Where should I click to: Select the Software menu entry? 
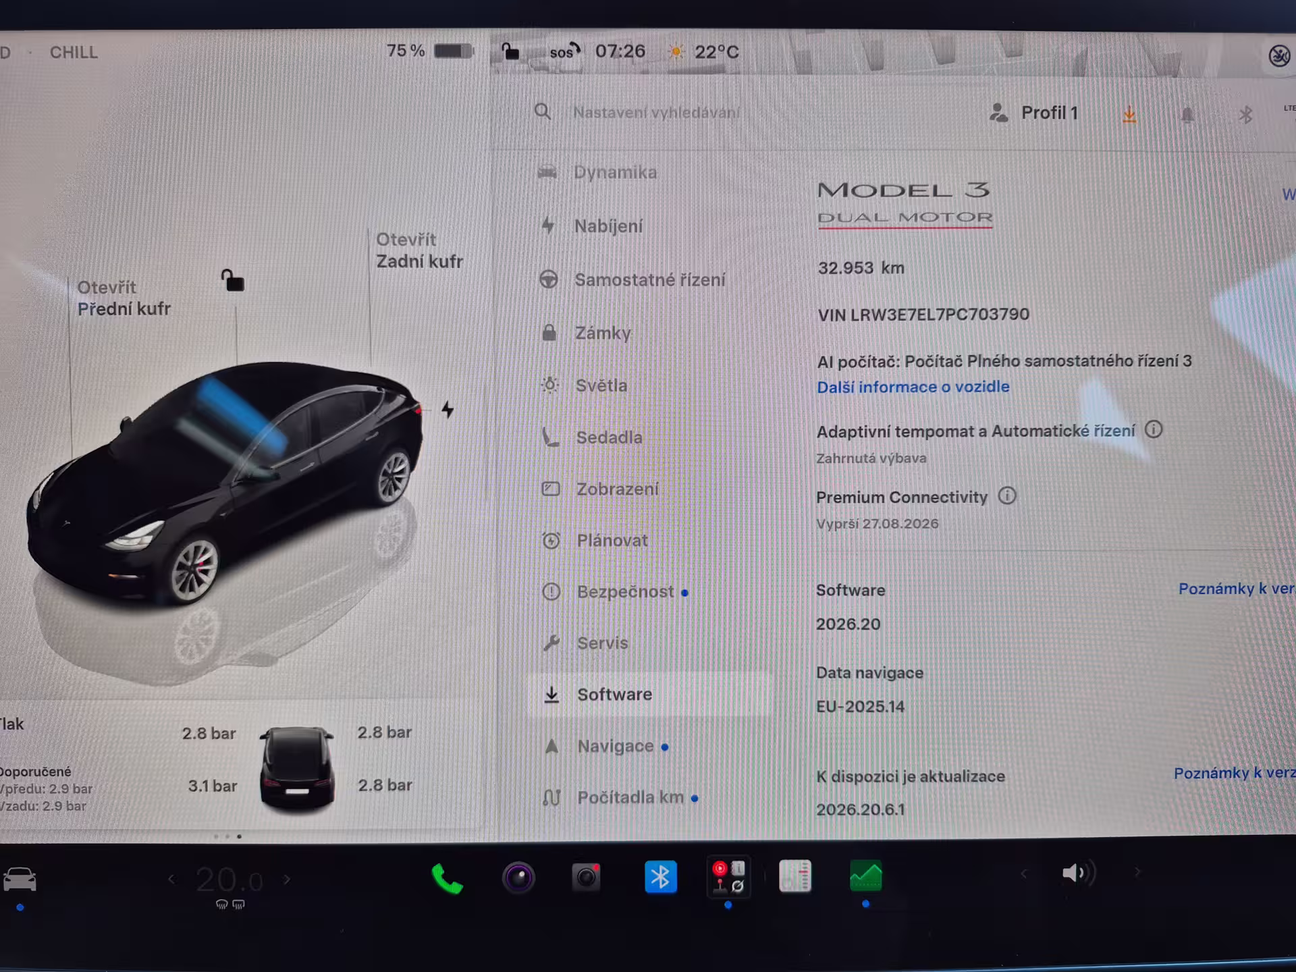[649, 695]
